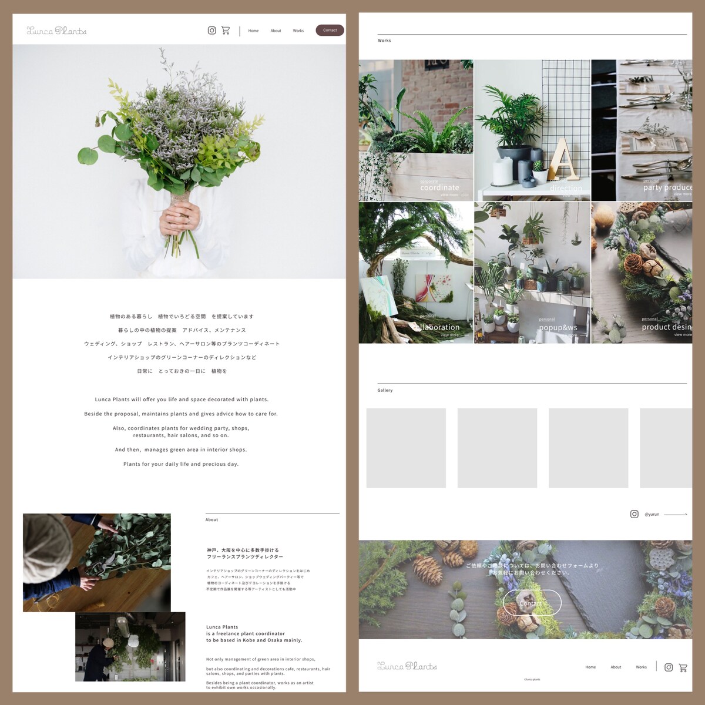This screenshot has width=705, height=705.
Task: Click Contact button over wreath banner
Action: pyautogui.click(x=532, y=603)
